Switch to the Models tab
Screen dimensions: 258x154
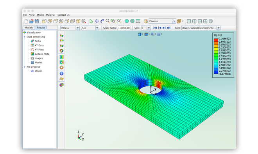tap(29, 27)
